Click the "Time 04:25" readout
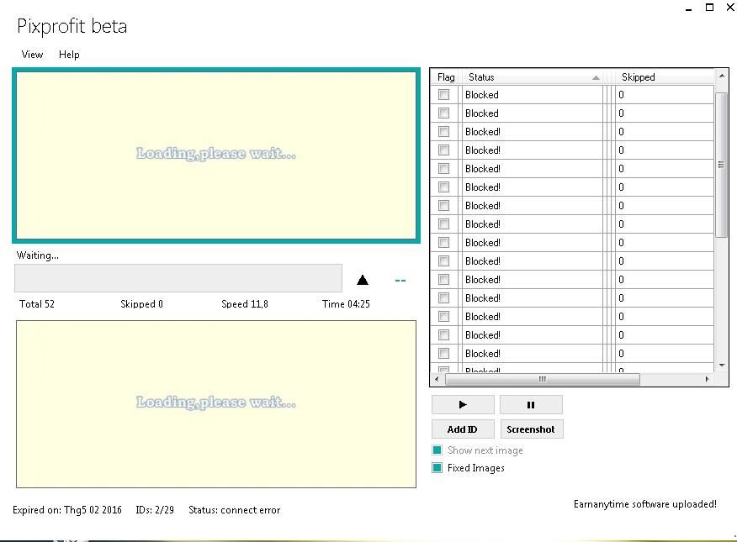The width and height of the screenshot is (737, 542). tap(346, 303)
